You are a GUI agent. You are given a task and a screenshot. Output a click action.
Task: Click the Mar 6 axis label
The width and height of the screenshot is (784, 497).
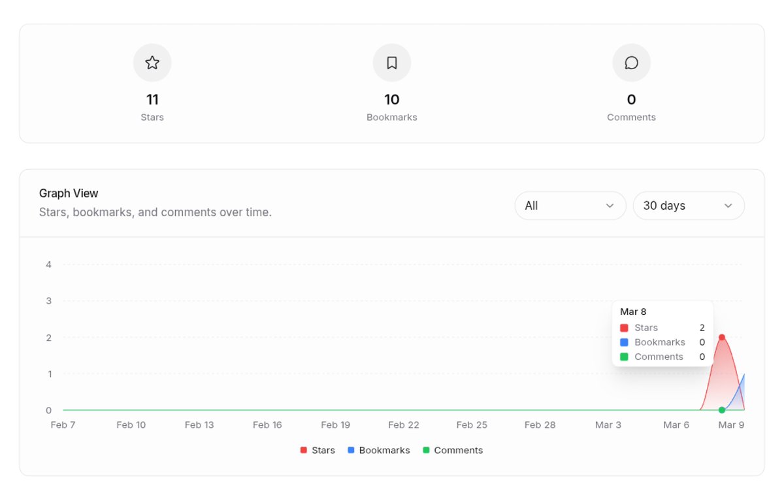coord(676,425)
